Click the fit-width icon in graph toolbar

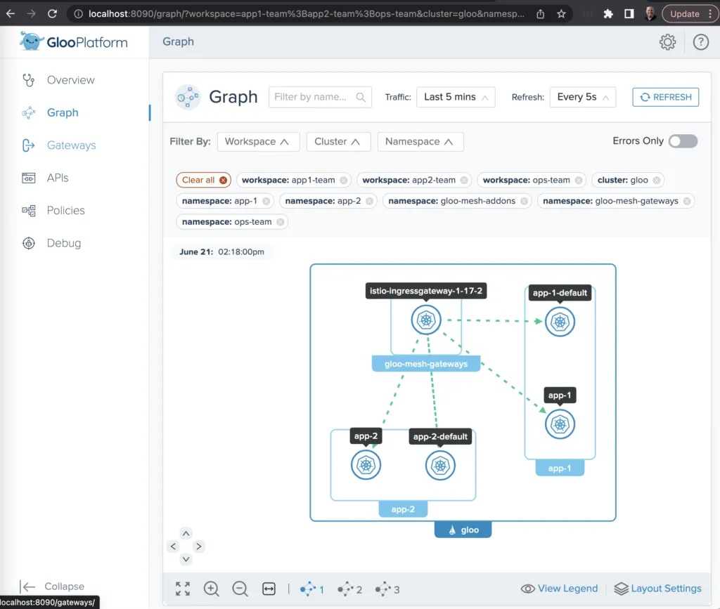[269, 589]
